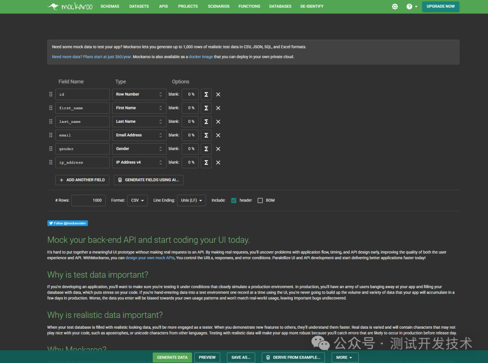
Task: Click drag handle of email field
Action: (x=51, y=135)
